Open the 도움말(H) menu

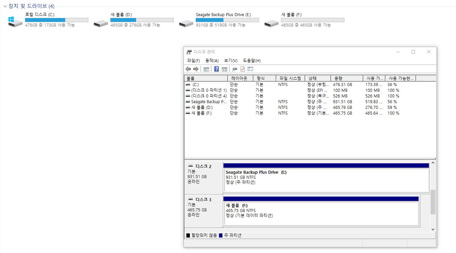[x=252, y=61]
